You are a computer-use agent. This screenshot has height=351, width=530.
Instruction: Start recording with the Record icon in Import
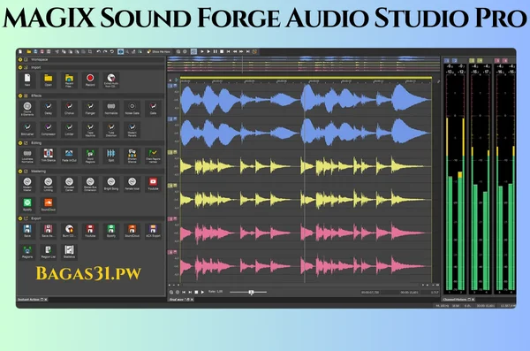tap(90, 80)
